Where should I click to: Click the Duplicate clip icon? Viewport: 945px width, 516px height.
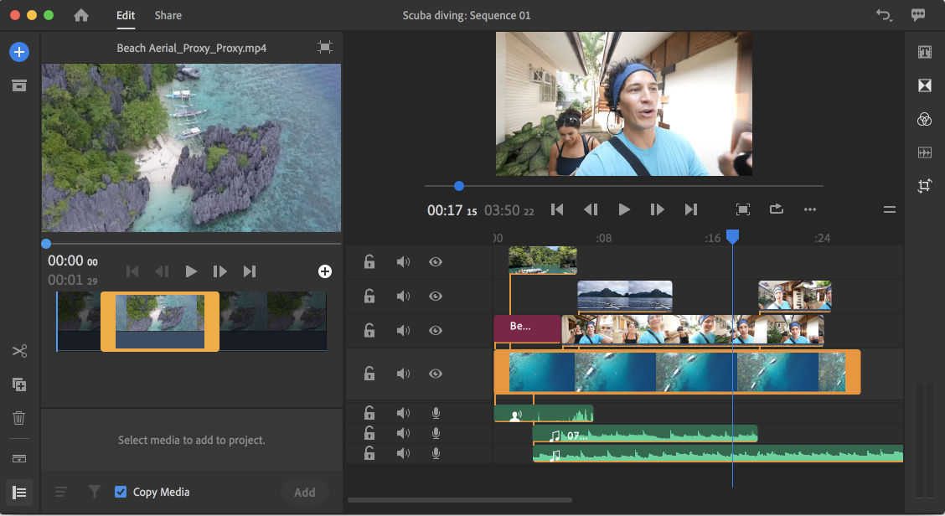[x=19, y=384]
